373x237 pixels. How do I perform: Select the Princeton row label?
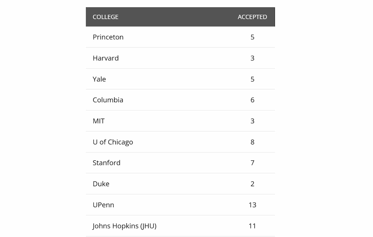[x=108, y=37]
